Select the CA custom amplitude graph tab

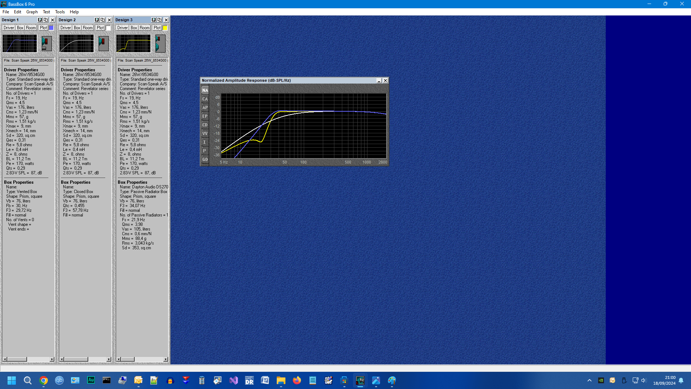tap(205, 99)
